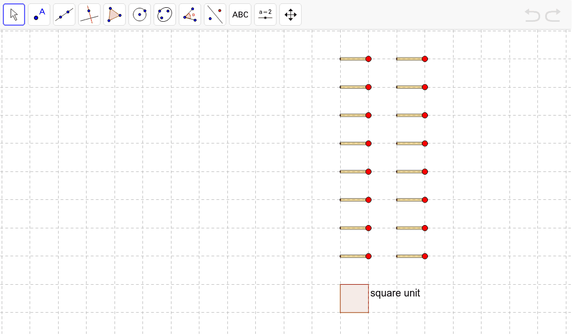Select the Polygon tool
The height and width of the screenshot is (335, 572).
coord(115,15)
